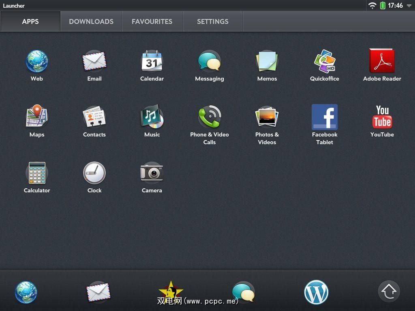This screenshot has width=415, height=311.
Task: Open the WordPress app in the dock
Action: (316, 292)
